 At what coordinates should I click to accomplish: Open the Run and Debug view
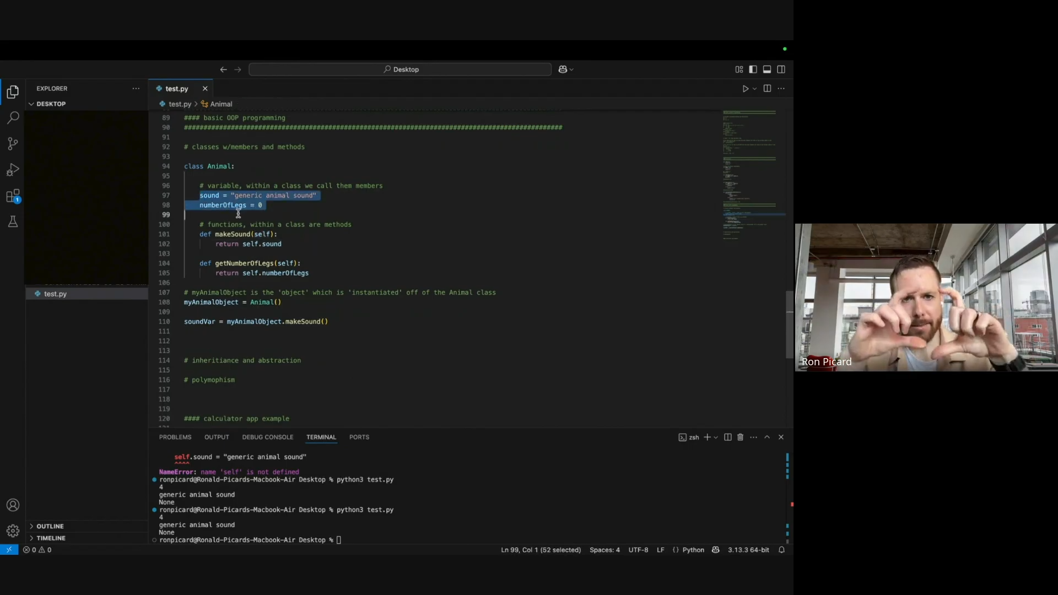tap(13, 170)
